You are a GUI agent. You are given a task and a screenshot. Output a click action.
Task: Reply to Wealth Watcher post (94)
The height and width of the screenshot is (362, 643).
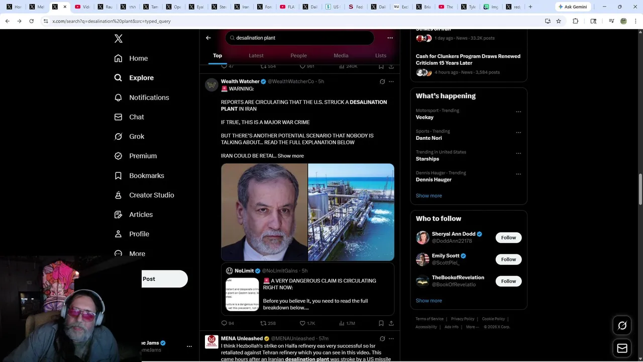point(228,323)
